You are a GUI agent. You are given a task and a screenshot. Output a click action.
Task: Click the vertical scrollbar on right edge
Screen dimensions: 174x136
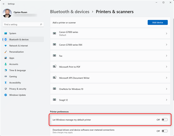(x=173, y=59)
